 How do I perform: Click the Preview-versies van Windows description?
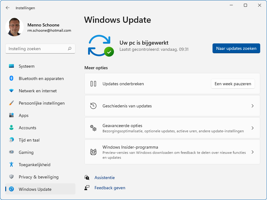174,155
